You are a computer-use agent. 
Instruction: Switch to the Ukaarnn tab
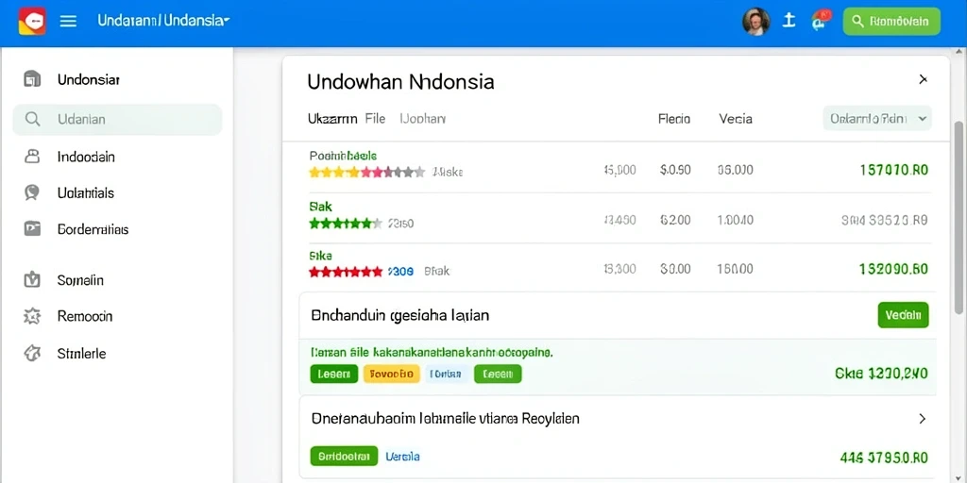pos(332,119)
